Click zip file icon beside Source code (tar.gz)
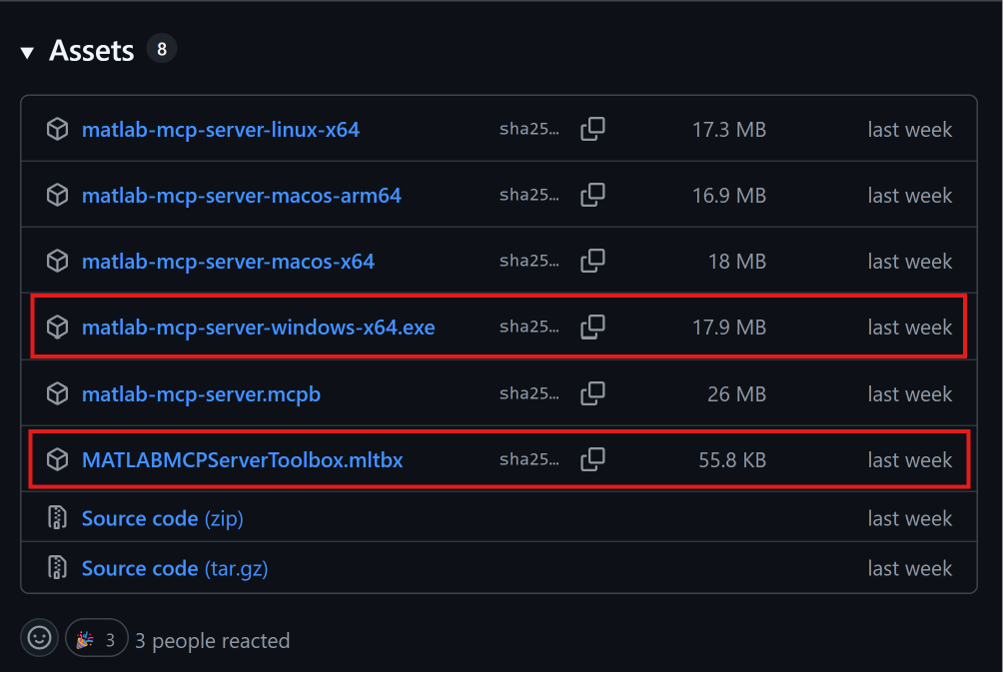Screen dimensions: 1003x673 [58, 567]
